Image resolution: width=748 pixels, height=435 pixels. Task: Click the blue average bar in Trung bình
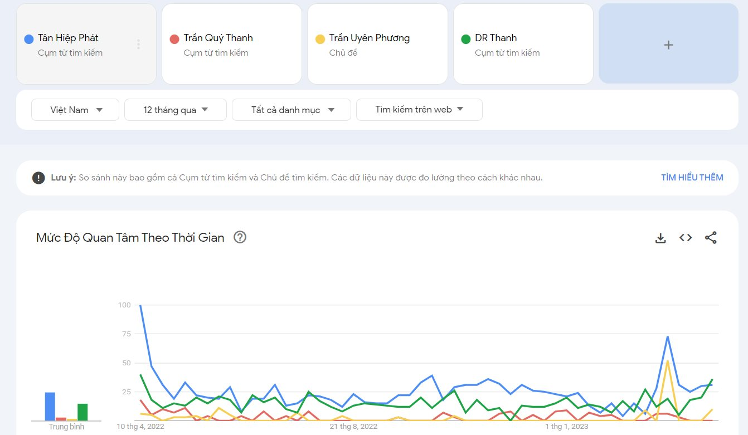coord(50,407)
